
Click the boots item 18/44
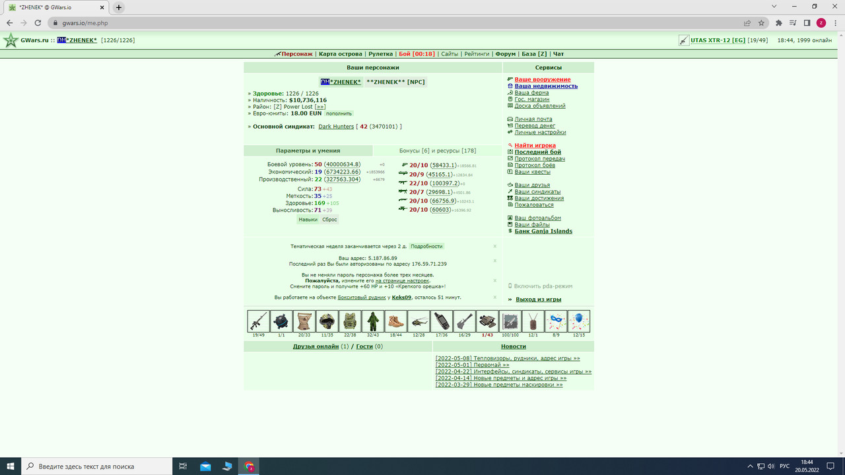(395, 321)
